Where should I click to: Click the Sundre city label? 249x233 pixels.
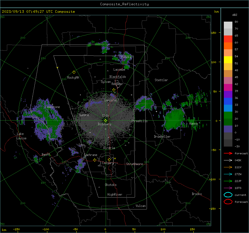84,115
